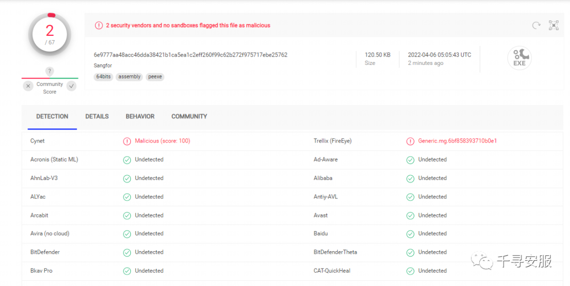This screenshot has width=570, height=286.
Task: Click the Avast undetected check icon
Action: [410, 215]
